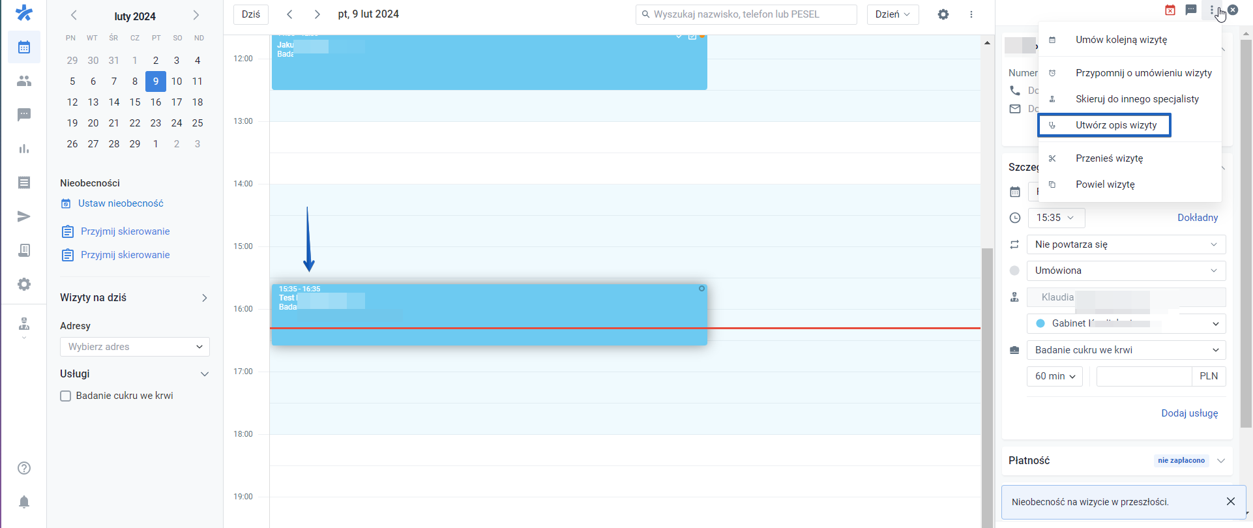The width and height of the screenshot is (1253, 528).
Task: Select Przenieś wizytę menu item
Action: [1130, 158]
